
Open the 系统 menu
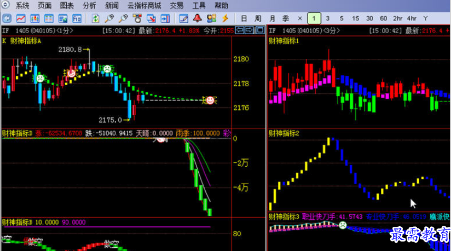click(x=22, y=5)
